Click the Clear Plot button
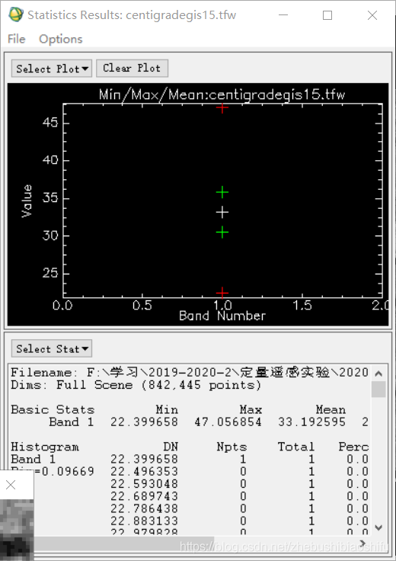The height and width of the screenshot is (561, 396). coord(132,68)
